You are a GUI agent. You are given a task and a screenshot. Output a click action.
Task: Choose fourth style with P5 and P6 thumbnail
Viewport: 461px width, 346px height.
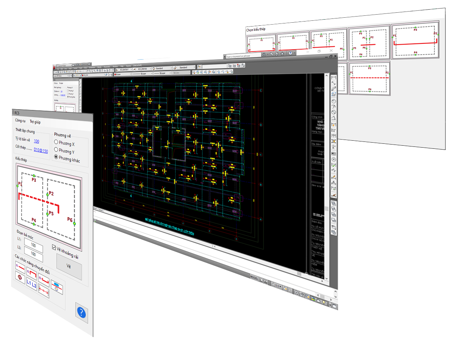(369, 42)
